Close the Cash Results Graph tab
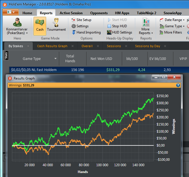The width and height of the screenshot is (189, 177). coord(73,46)
